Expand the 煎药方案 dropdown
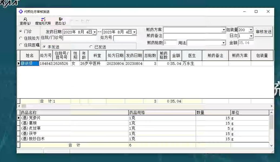The image size is (280, 162). pos(224,30)
